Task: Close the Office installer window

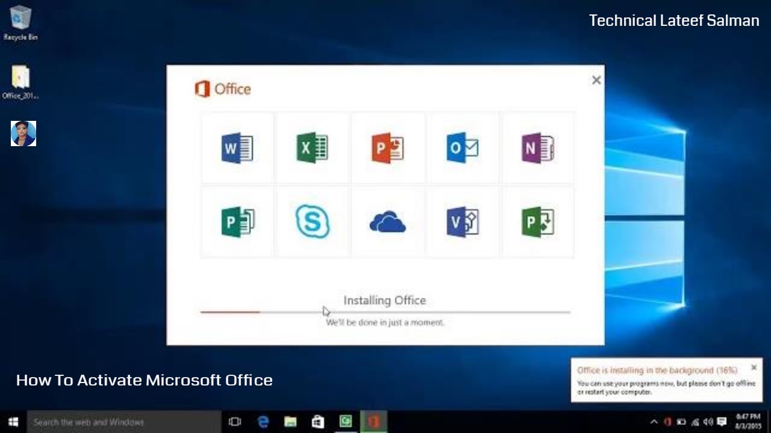Action: [596, 80]
